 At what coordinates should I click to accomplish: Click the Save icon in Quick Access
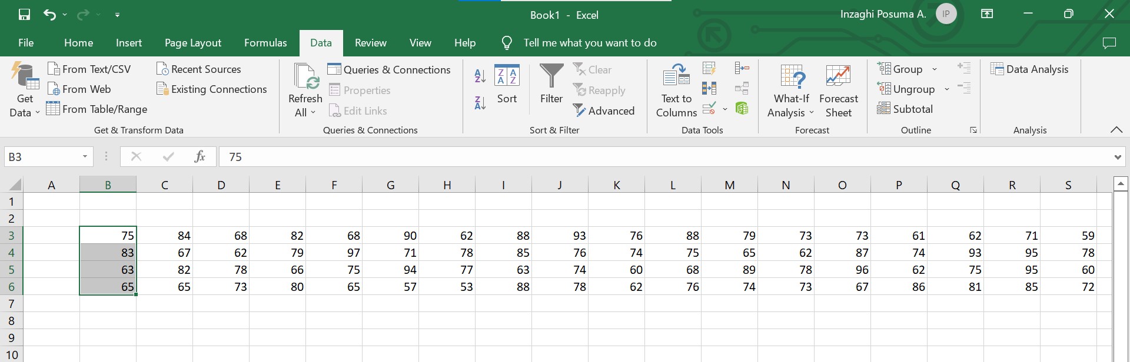pos(24,15)
